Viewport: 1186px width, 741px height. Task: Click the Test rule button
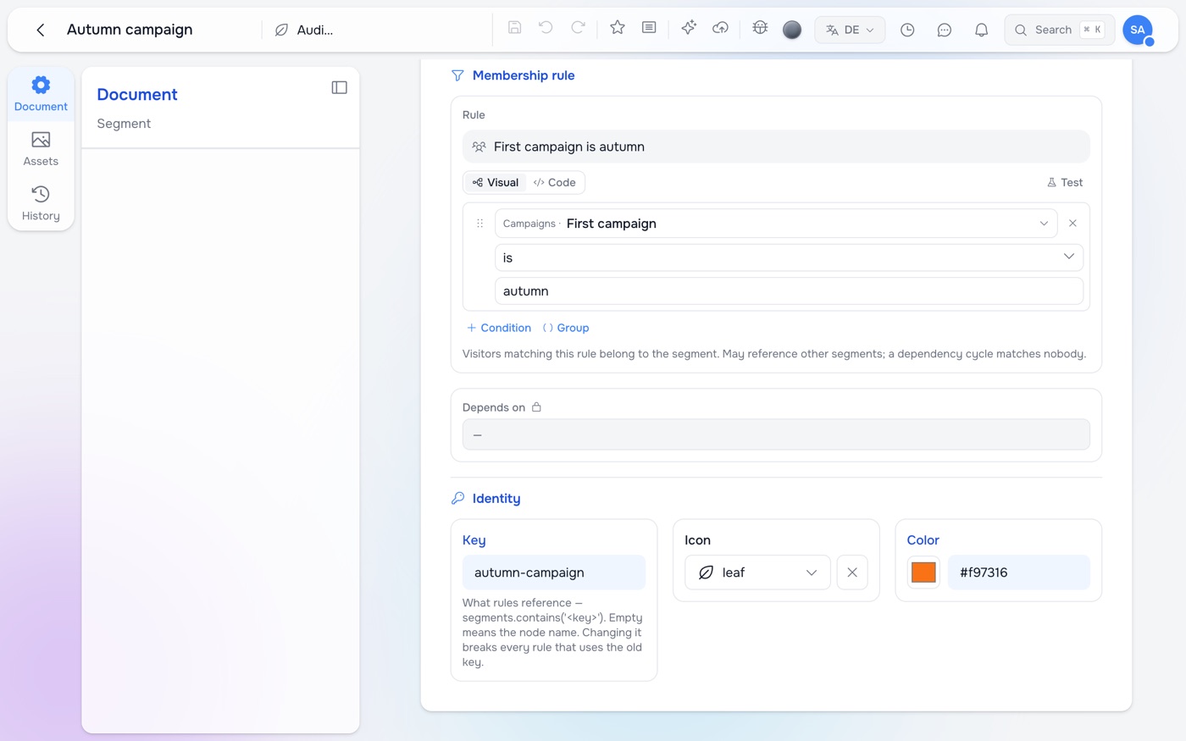(x=1065, y=182)
